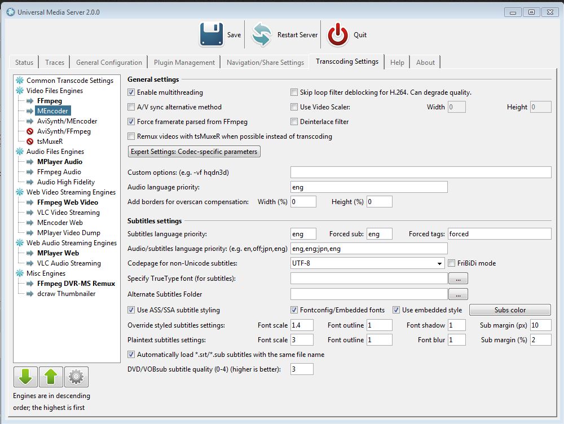564x424 pixels.
Task: Toggle Fontconfig/Embedded fonts checkbox
Action: pyautogui.click(x=294, y=310)
